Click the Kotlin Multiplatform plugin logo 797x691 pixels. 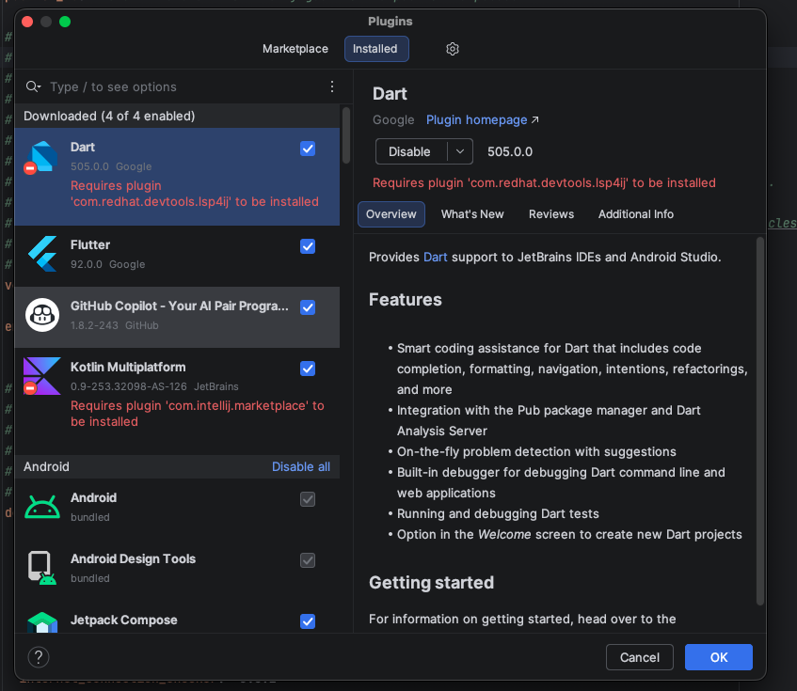(x=42, y=376)
